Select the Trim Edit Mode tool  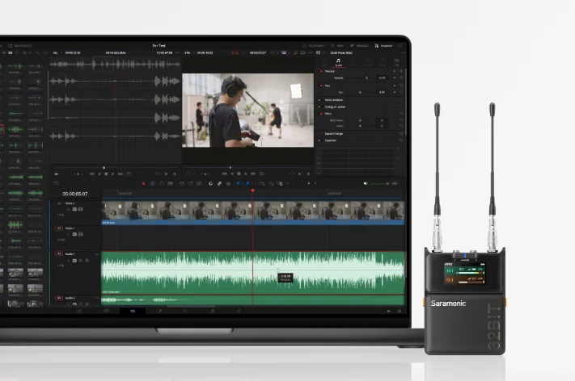point(152,183)
